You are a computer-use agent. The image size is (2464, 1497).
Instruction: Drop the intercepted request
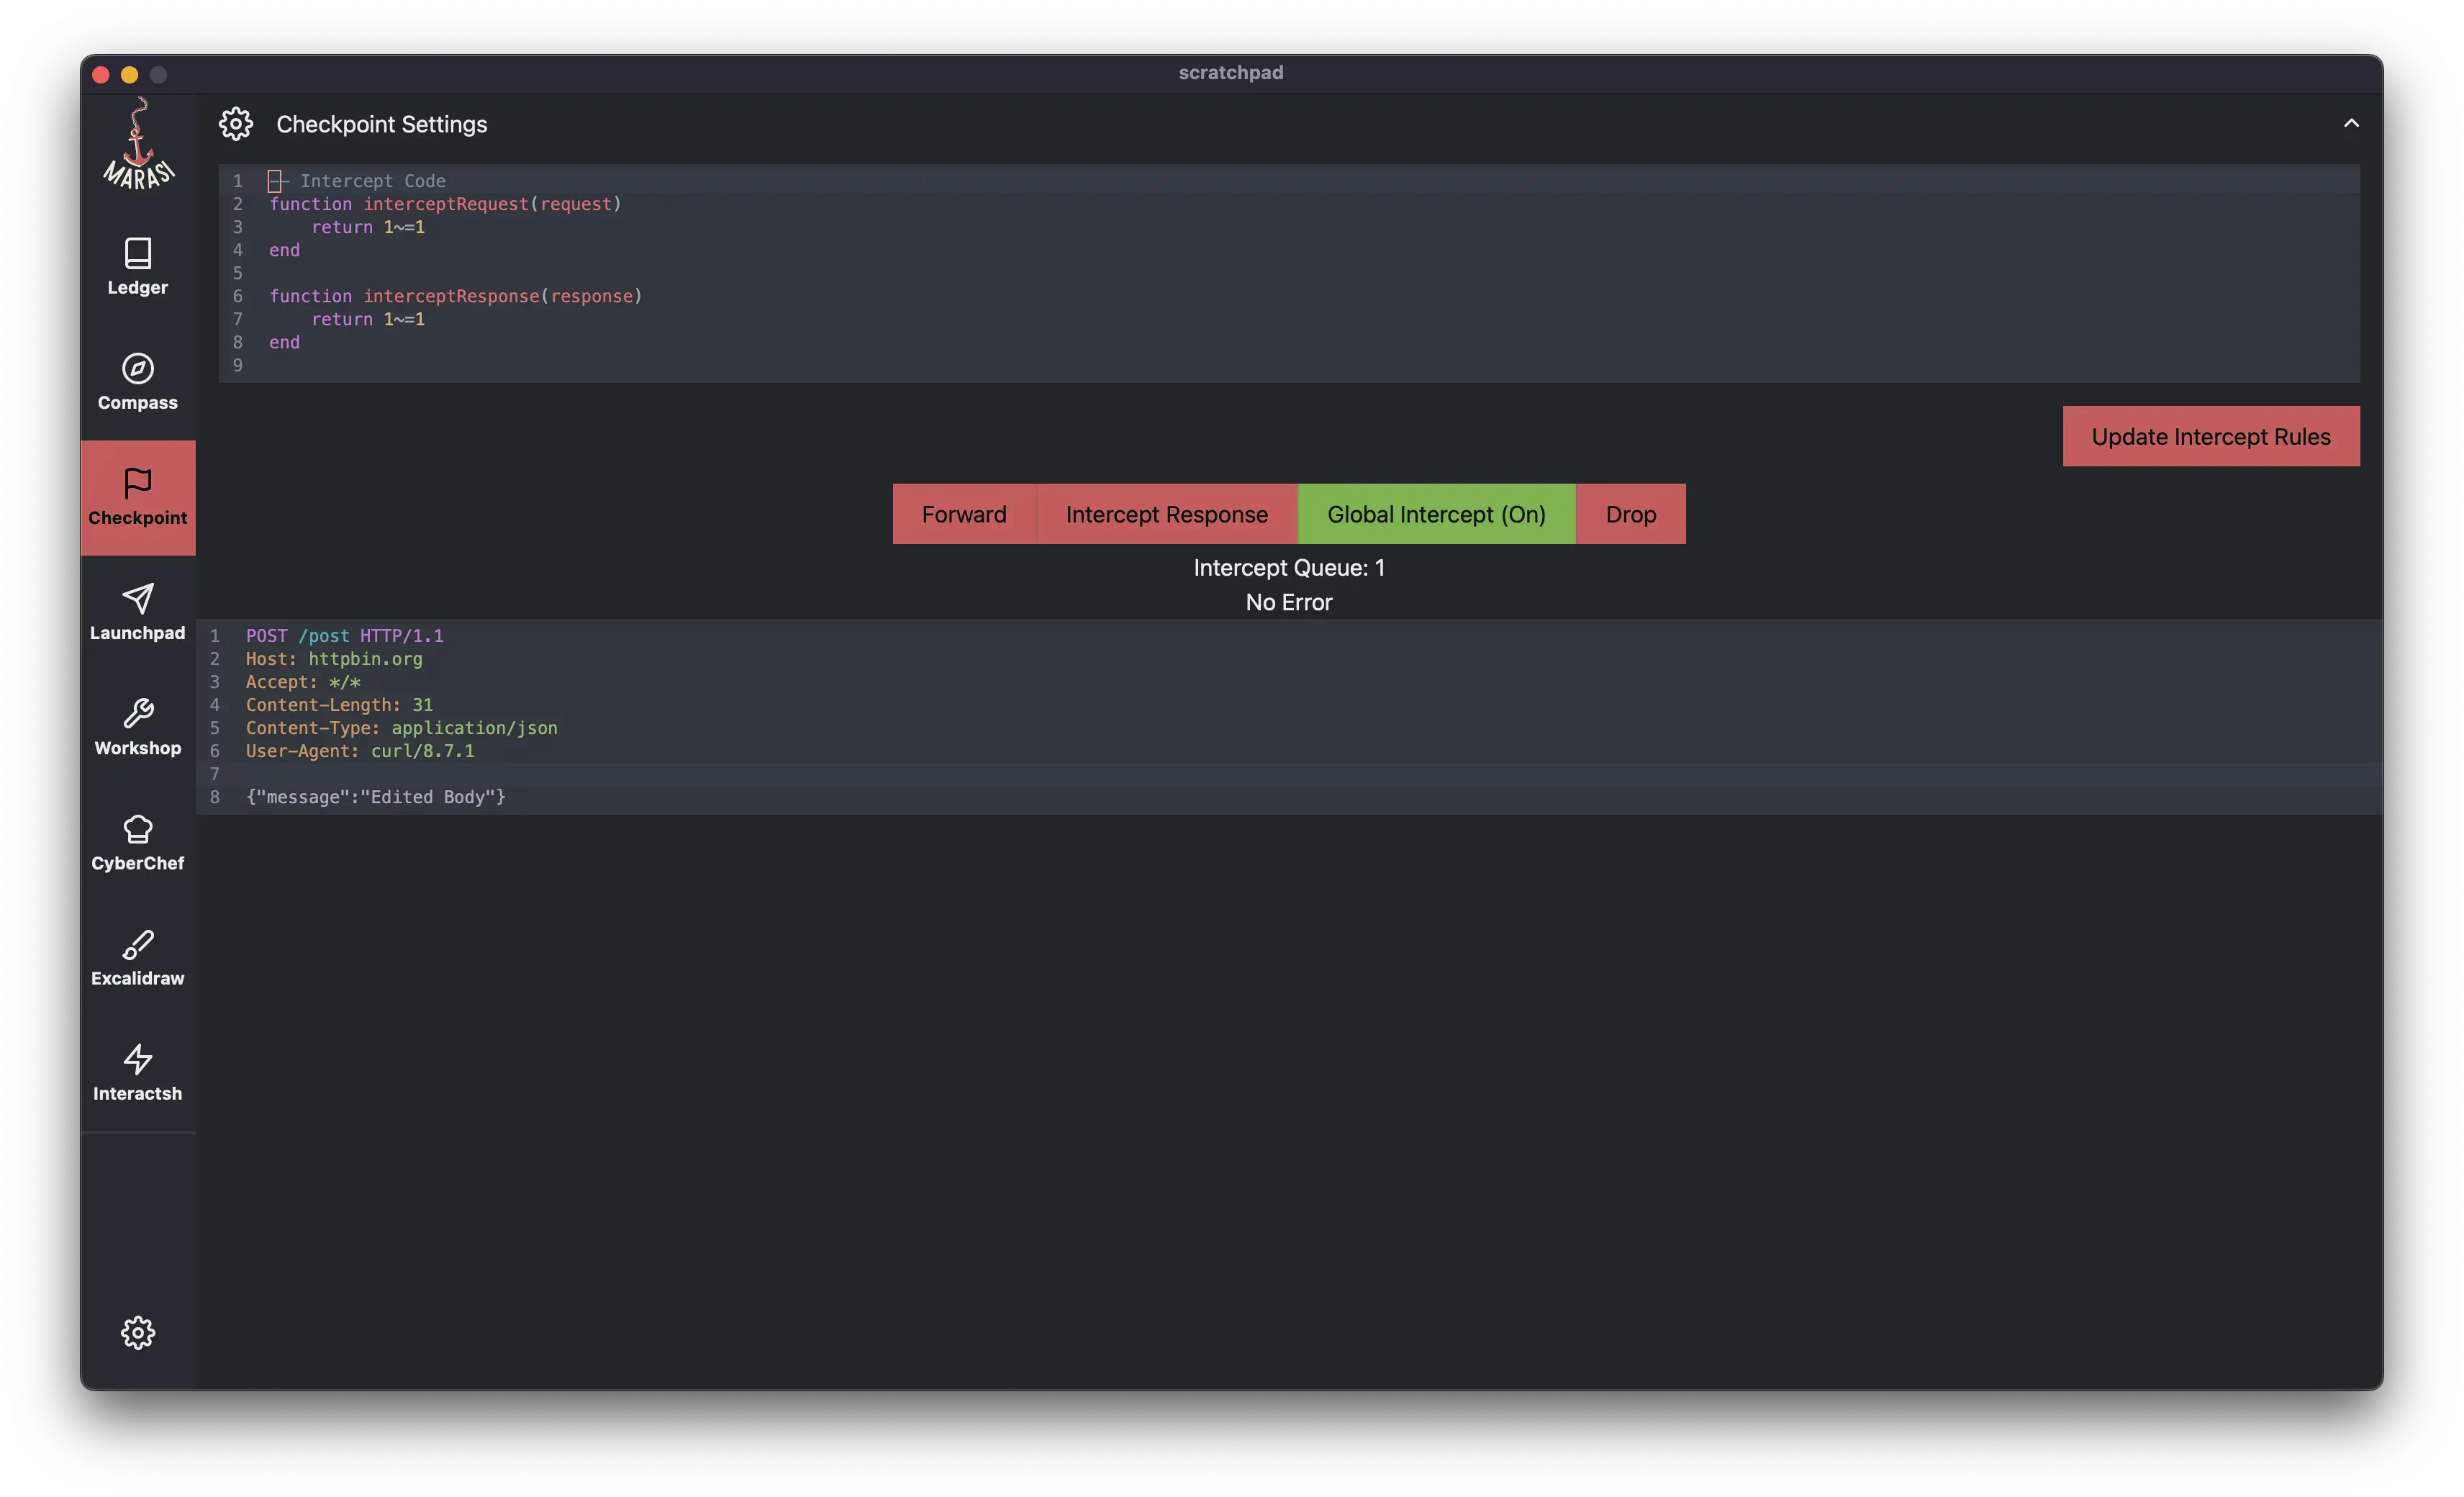1630,514
